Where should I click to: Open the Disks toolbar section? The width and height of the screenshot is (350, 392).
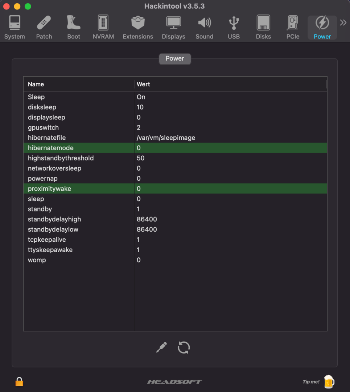click(x=263, y=28)
